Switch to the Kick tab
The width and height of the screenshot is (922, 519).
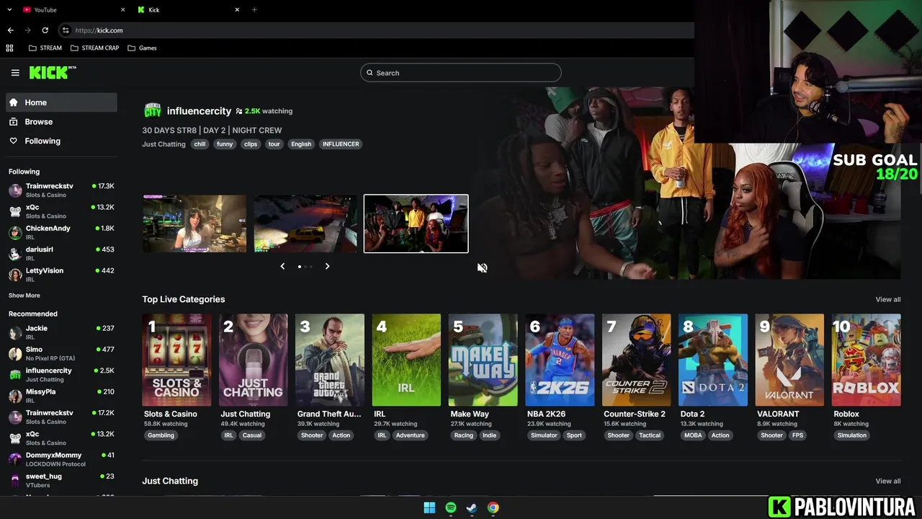pyautogui.click(x=189, y=9)
